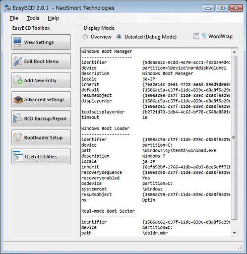Click the scrollbar up arrow
Image resolution: width=247 pixels, height=254 pixels.
click(234, 52)
